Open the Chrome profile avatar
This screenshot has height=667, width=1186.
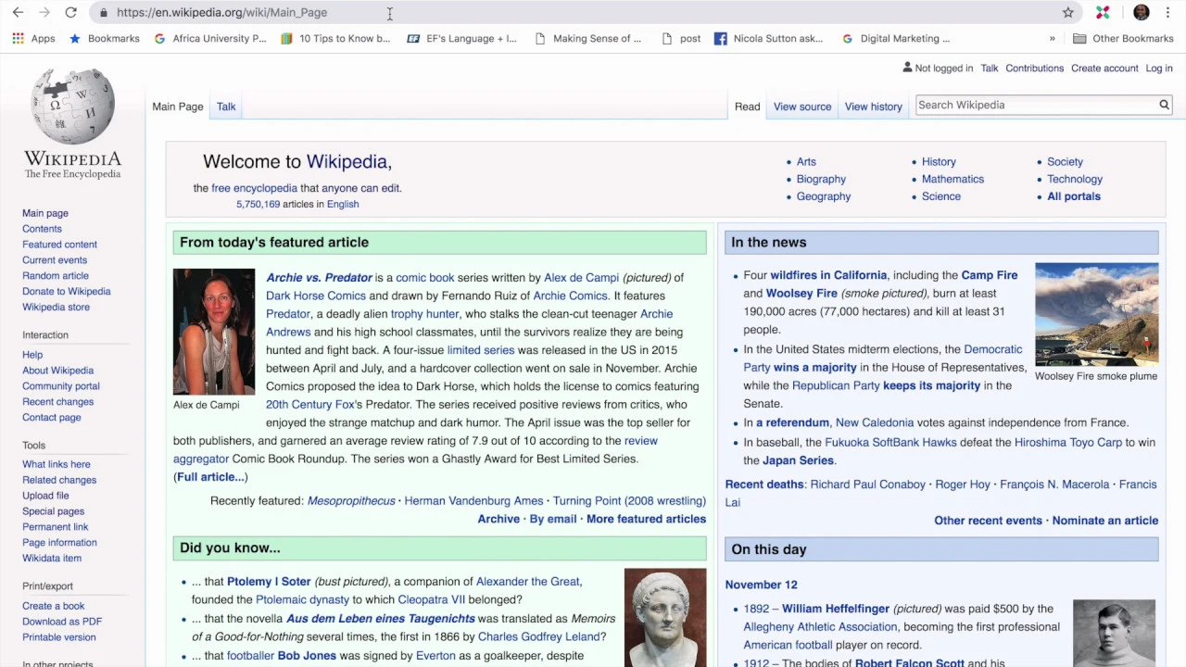(1141, 12)
